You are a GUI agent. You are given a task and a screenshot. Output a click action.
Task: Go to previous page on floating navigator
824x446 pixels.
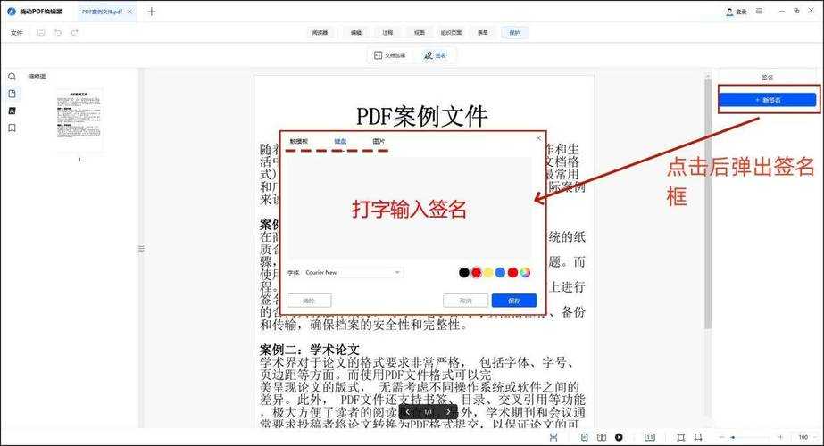(408, 412)
